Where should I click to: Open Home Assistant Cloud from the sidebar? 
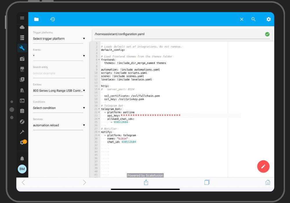pyautogui.click(x=22, y=27)
